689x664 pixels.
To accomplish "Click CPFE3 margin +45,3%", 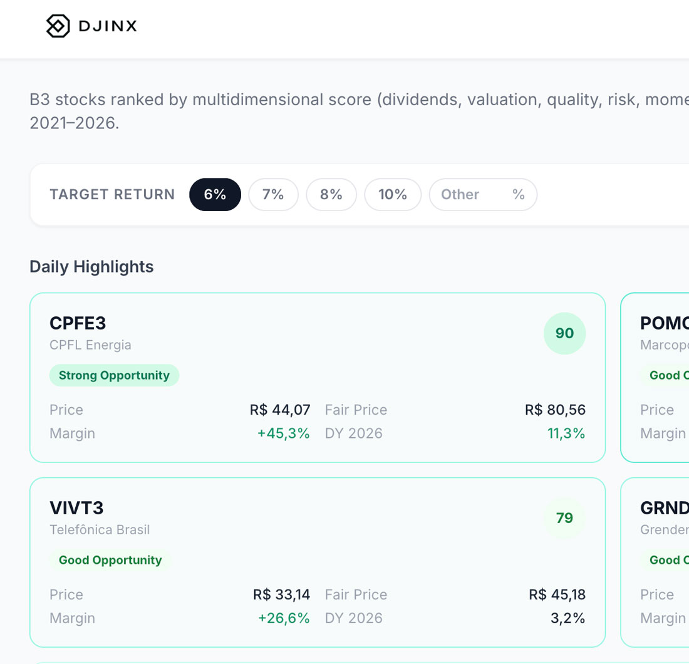I will click(283, 433).
